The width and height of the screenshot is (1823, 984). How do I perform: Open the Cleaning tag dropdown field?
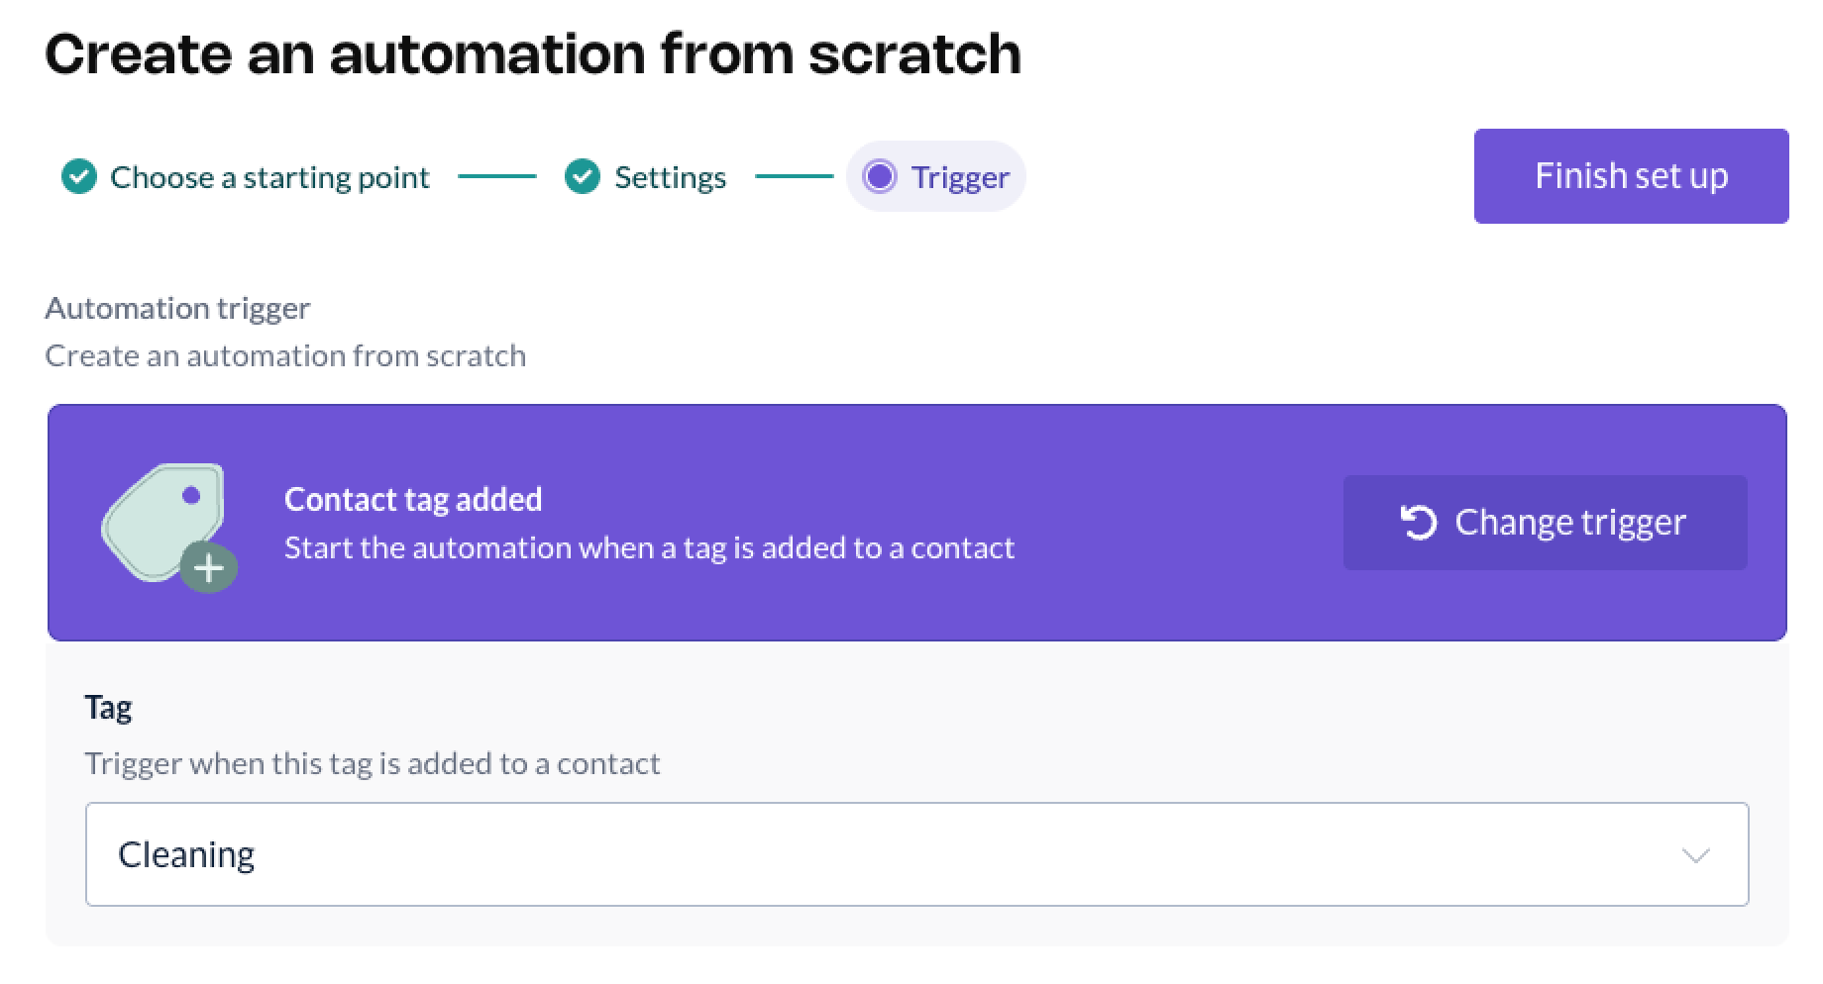tap(892, 854)
